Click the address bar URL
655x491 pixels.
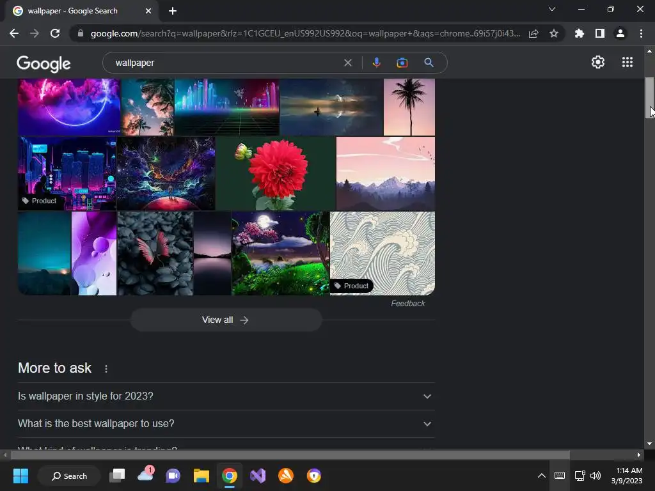click(x=305, y=33)
